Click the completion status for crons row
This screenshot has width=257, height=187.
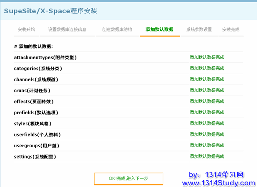coord(207,90)
